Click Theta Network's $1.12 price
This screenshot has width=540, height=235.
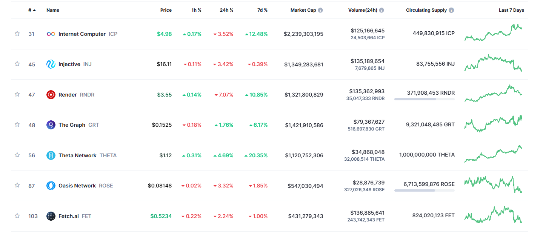click(165, 155)
